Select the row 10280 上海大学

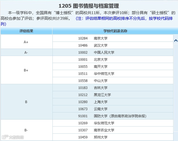(113, 102)
